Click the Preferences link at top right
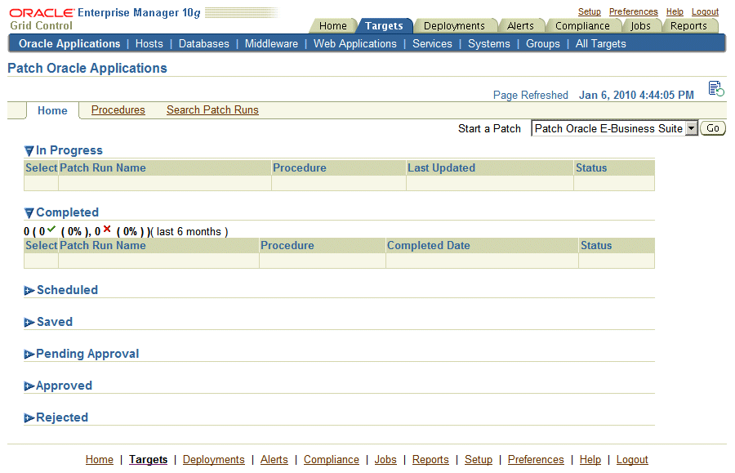The width and height of the screenshot is (735, 473). pos(633,11)
